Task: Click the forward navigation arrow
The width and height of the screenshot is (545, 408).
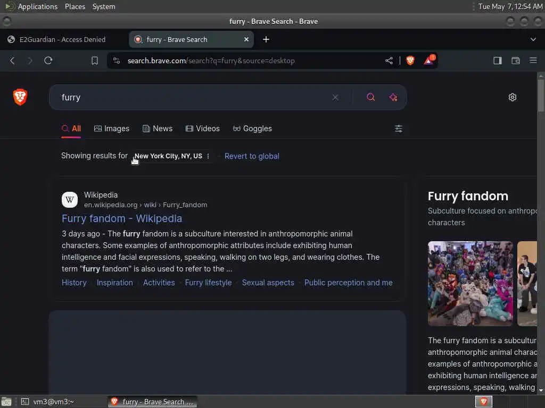Action: point(30,61)
